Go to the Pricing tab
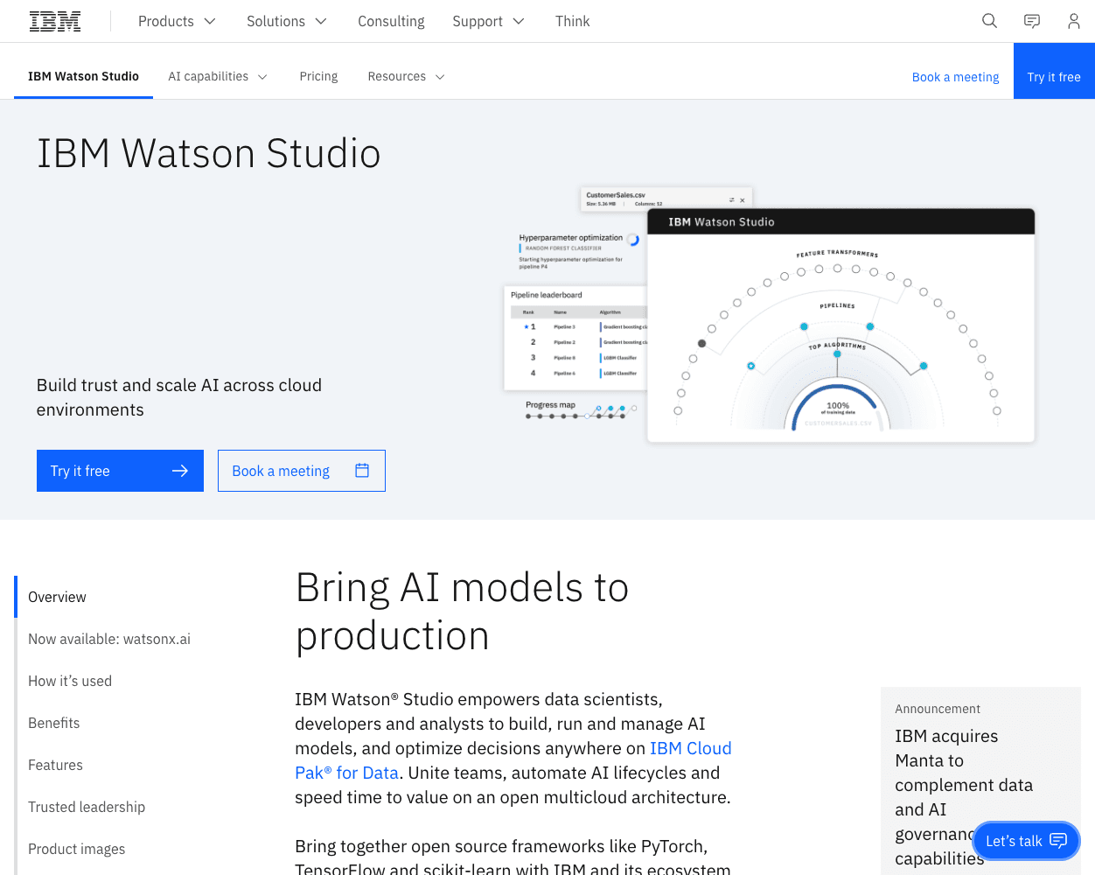Screen dimensions: 1095x875 [318, 76]
